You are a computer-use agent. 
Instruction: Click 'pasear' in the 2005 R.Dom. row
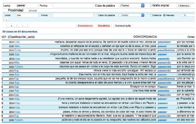162,120
